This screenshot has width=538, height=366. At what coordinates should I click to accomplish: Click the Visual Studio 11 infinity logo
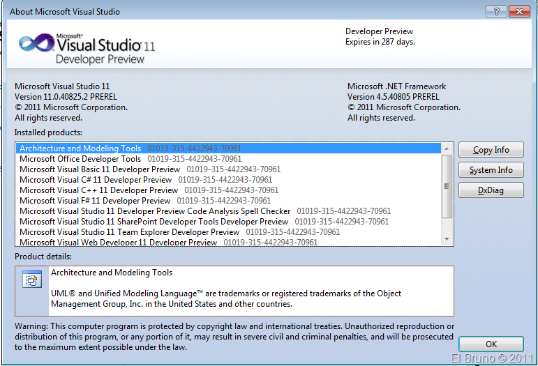click(x=35, y=45)
